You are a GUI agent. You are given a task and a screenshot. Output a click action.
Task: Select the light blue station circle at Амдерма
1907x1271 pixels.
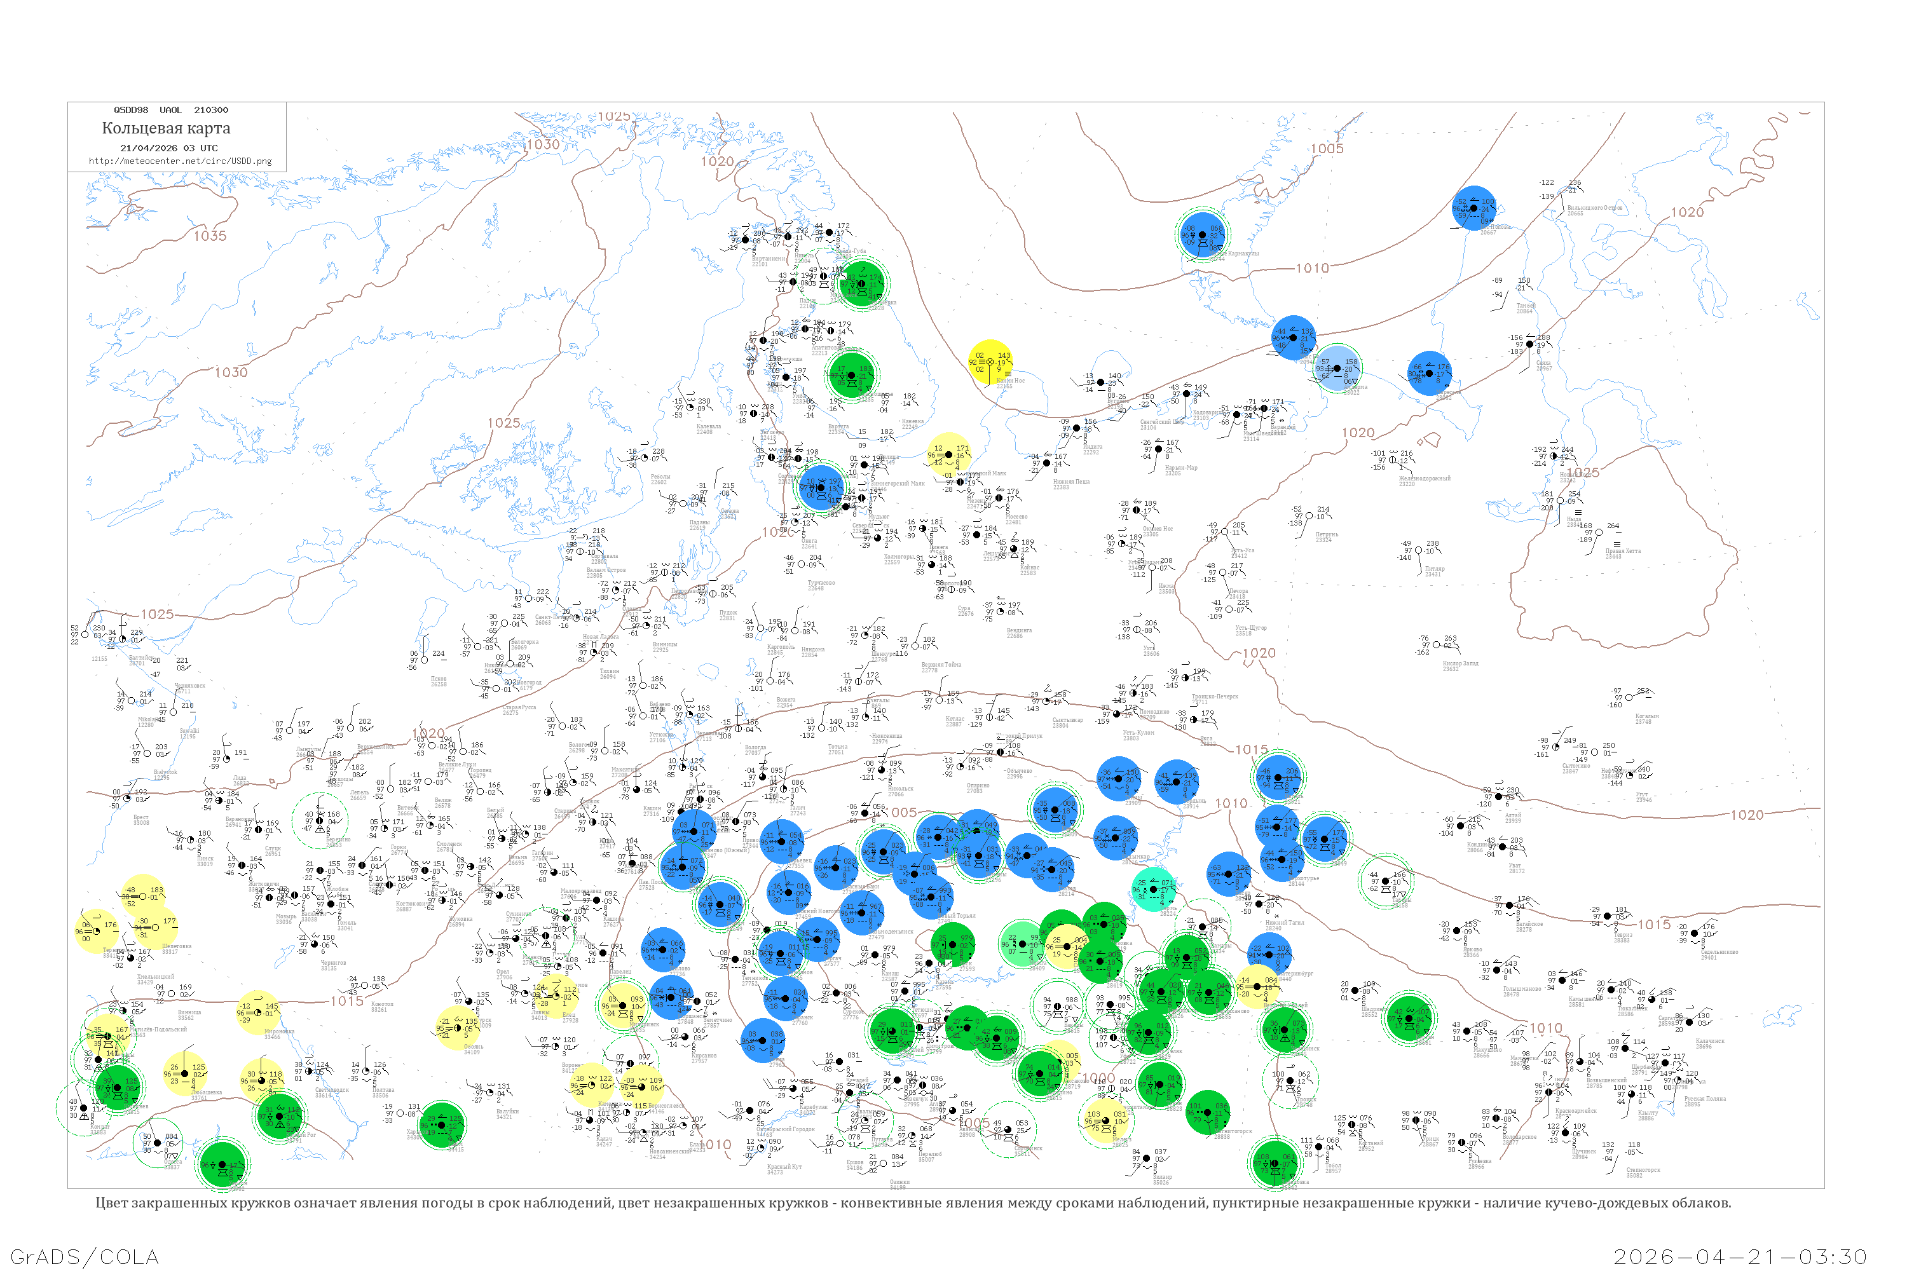(1336, 368)
